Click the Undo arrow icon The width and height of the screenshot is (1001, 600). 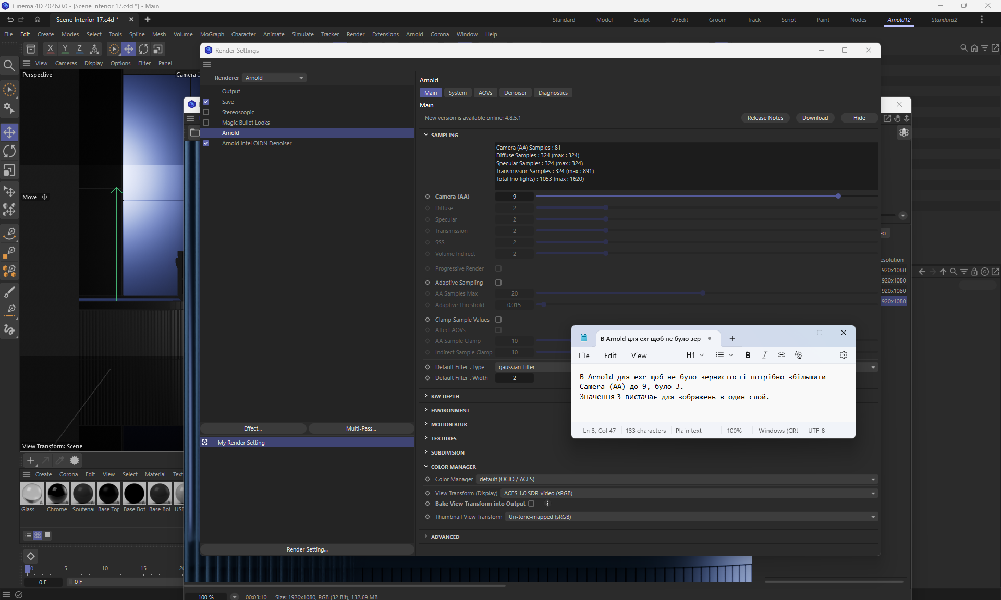click(x=10, y=20)
